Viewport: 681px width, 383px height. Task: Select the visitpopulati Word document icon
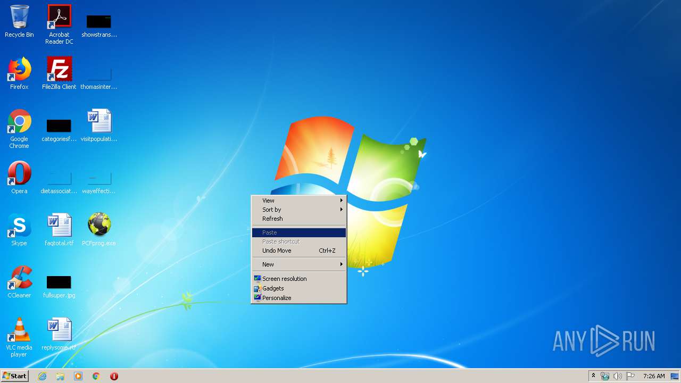coord(99,126)
